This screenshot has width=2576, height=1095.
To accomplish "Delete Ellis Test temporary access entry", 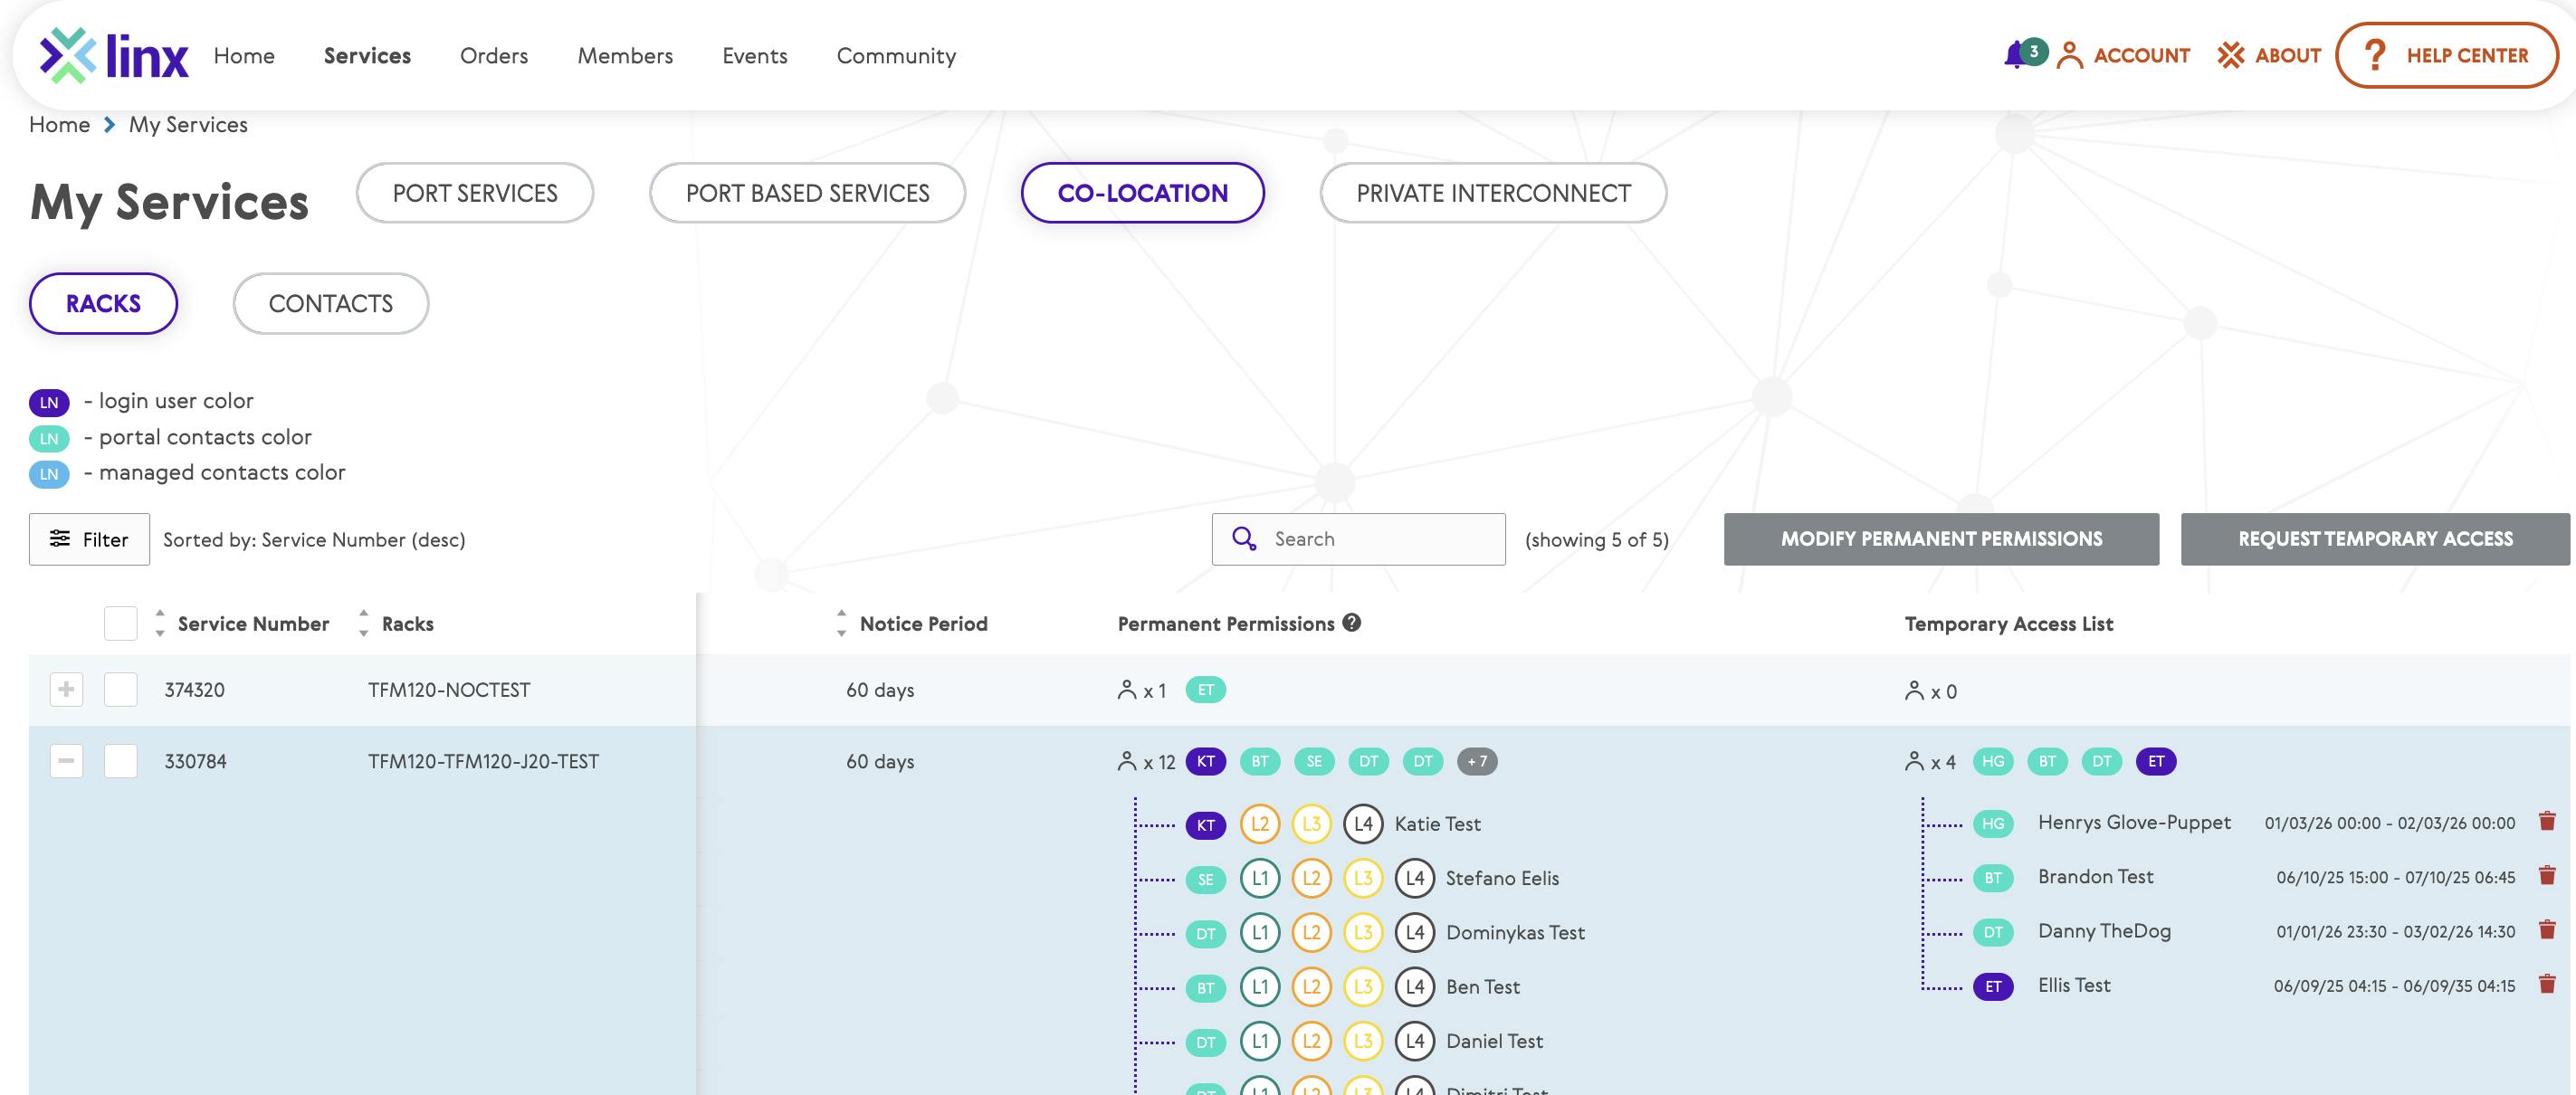I will point(2546,984).
